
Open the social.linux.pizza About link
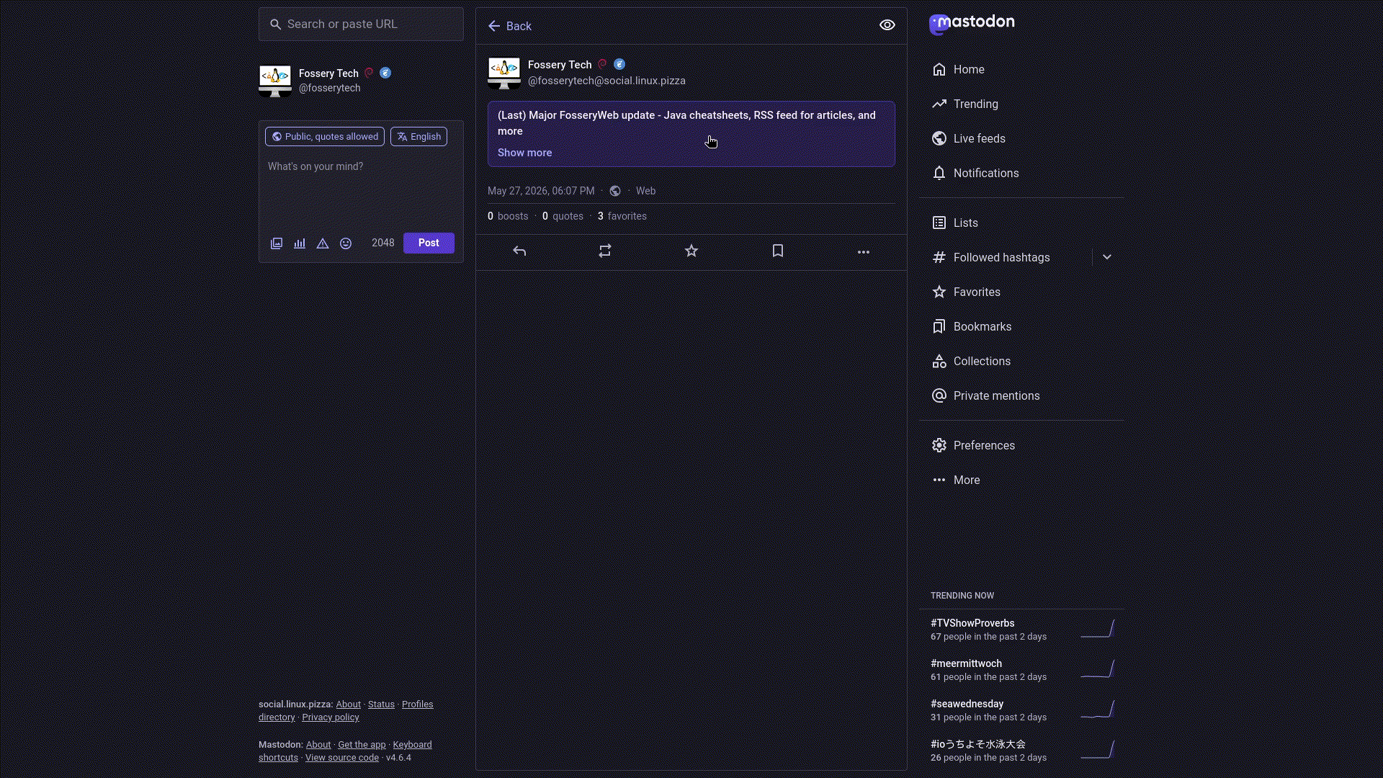click(x=348, y=705)
